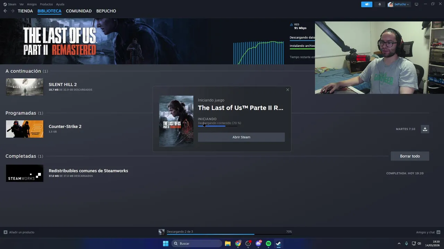Click the Steamworks thumbnail
Image resolution: width=444 pixels, height=249 pixels.
(25, 173)
